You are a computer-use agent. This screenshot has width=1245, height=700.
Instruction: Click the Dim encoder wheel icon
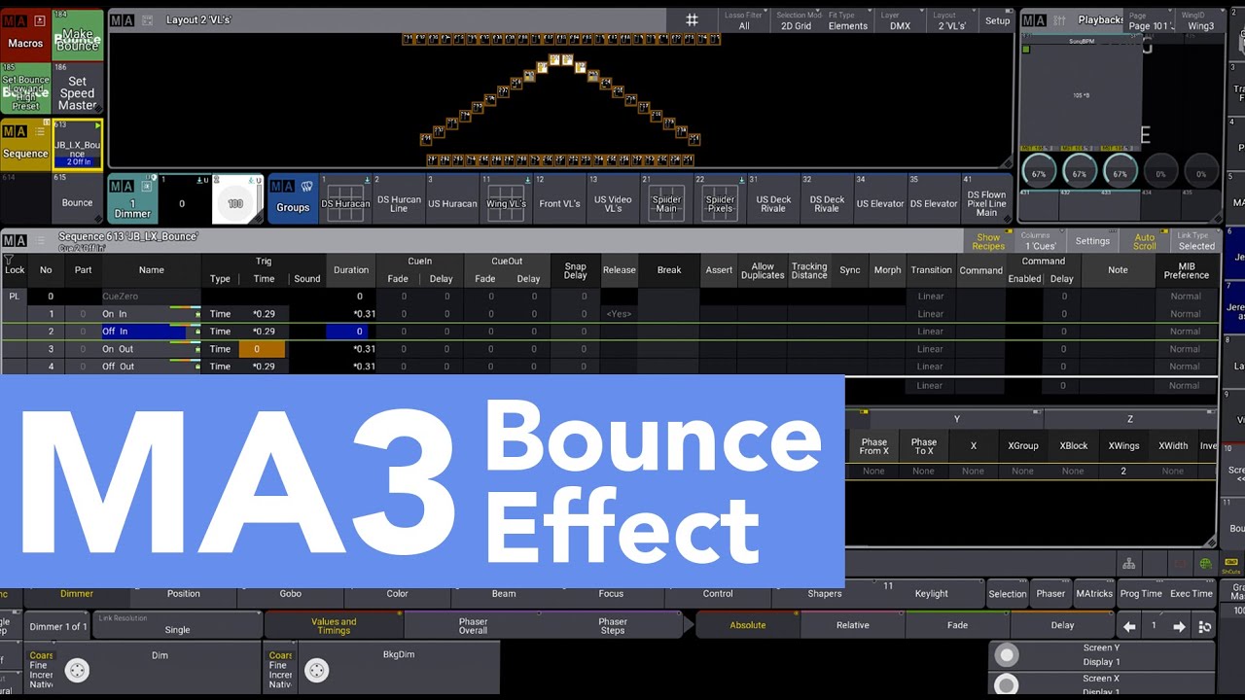(77, 670)
